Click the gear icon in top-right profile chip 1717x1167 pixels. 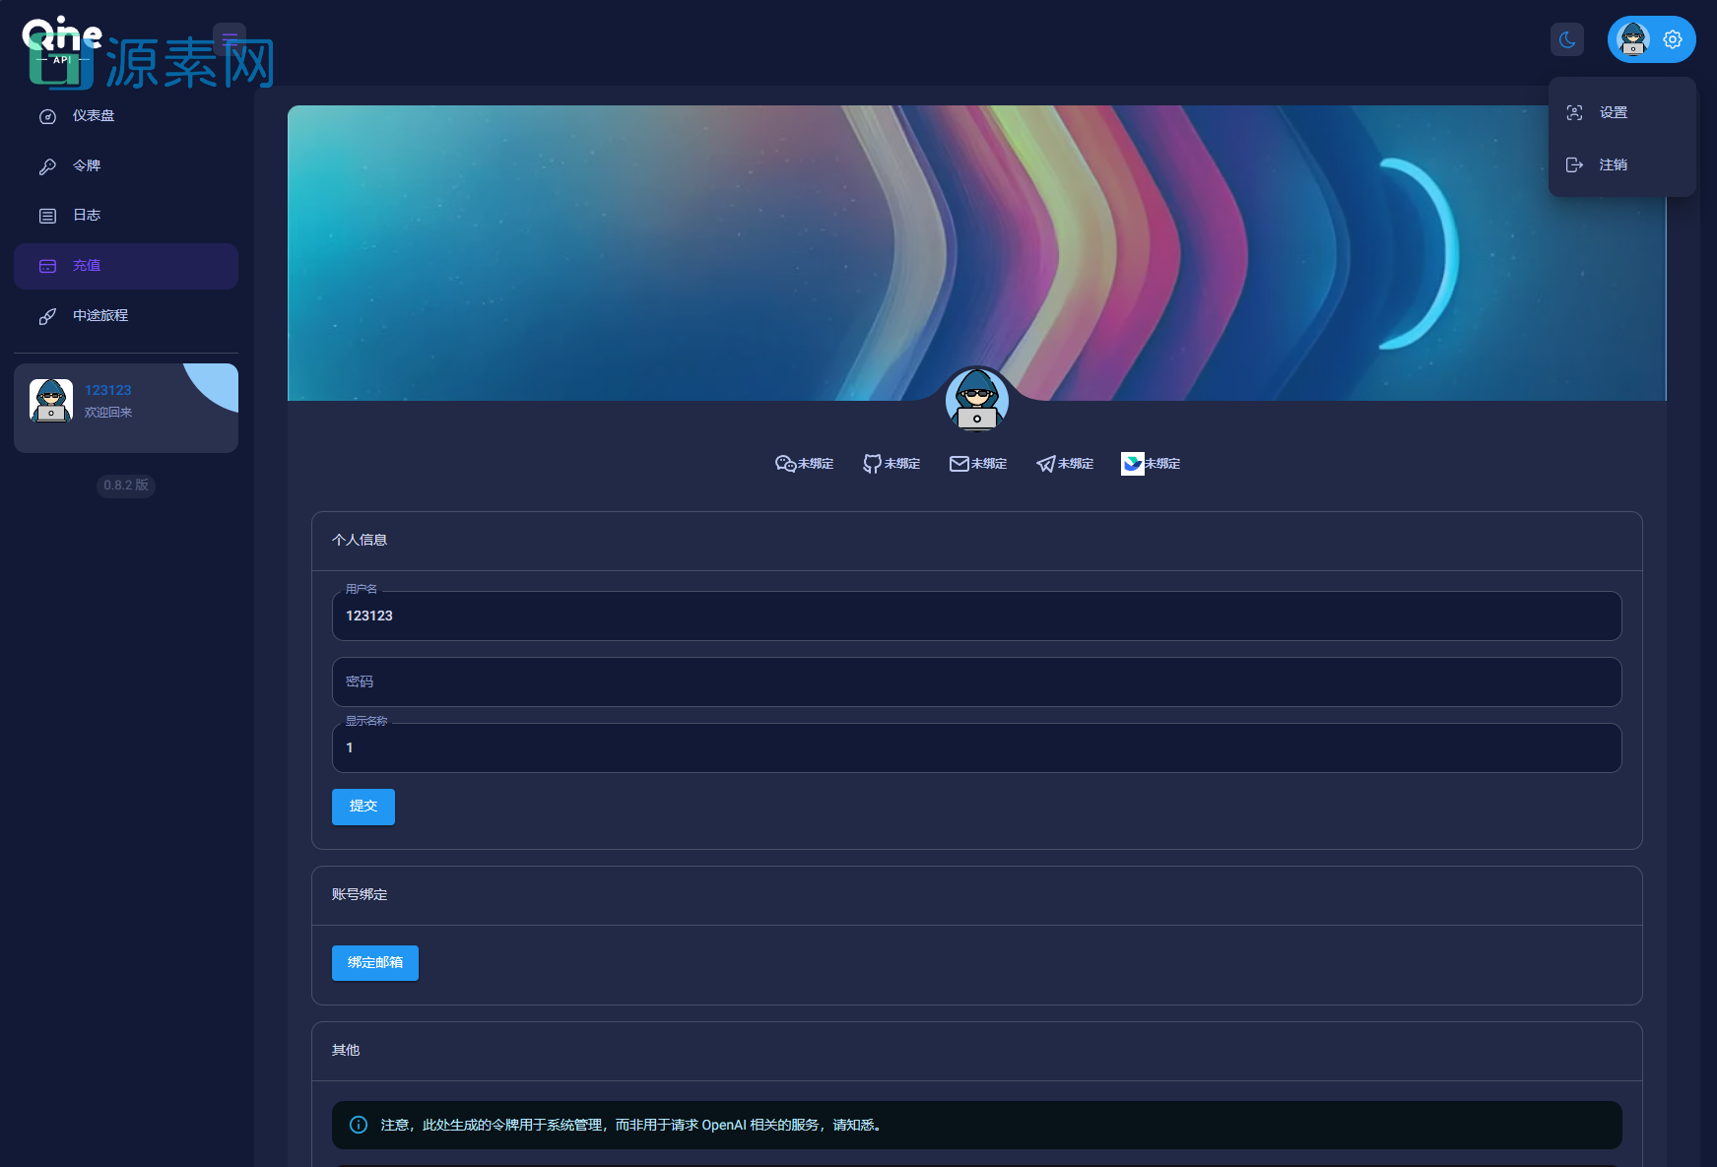(1672, 40)
